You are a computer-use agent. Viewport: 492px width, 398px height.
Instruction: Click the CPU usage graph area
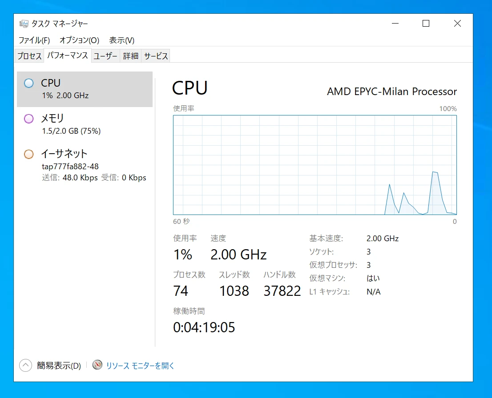[x=315, y=165]
